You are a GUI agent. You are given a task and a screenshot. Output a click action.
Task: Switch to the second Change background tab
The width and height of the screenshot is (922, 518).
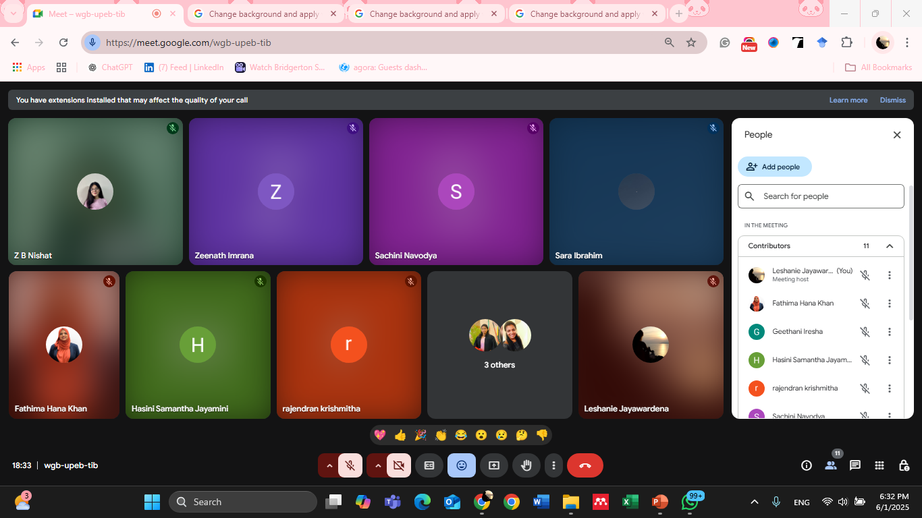coord(425,14)
